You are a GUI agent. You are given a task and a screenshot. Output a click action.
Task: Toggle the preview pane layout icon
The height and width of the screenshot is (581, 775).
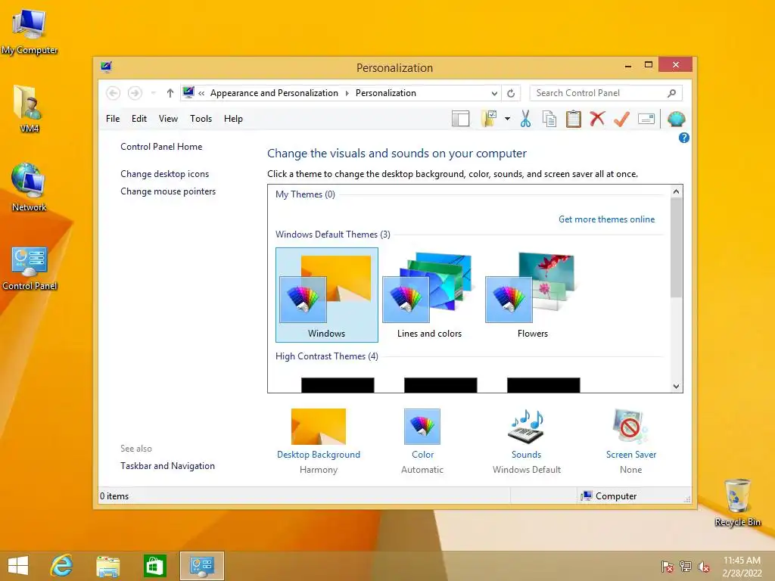tap(461, 119)
